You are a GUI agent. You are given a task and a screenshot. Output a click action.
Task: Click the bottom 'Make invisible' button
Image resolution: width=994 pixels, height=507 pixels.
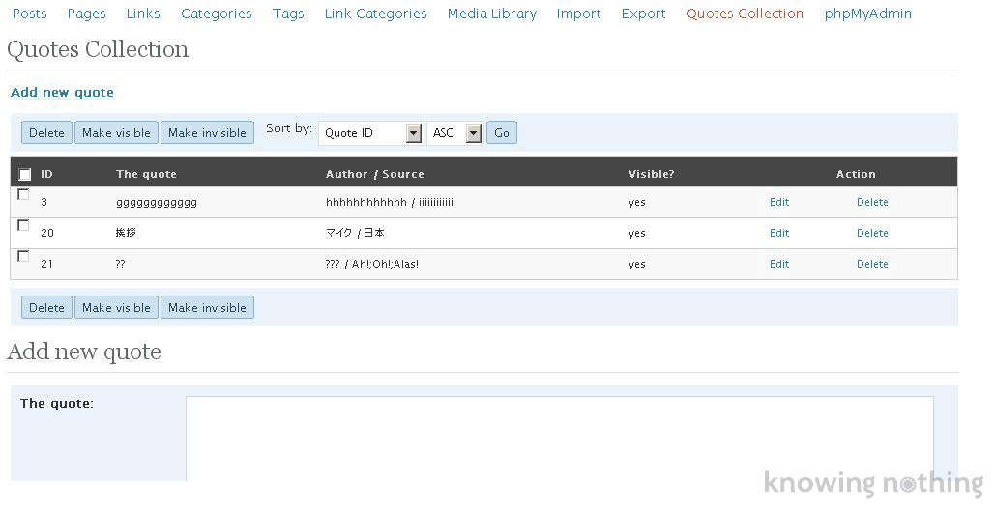point(207,308)
